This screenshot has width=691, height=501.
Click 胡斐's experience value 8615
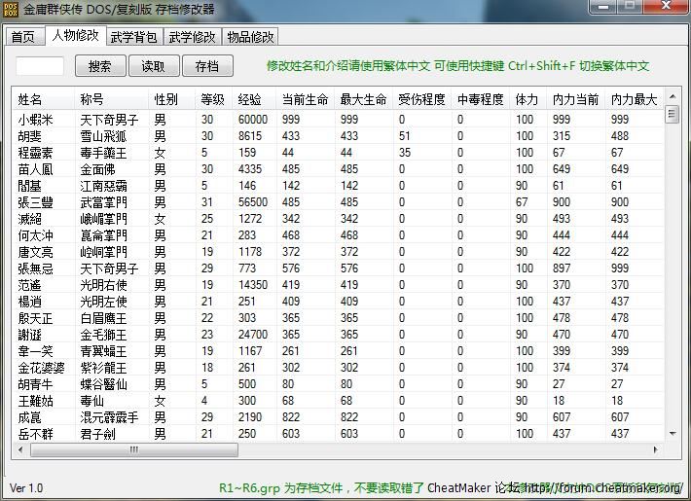coord(250,136)
